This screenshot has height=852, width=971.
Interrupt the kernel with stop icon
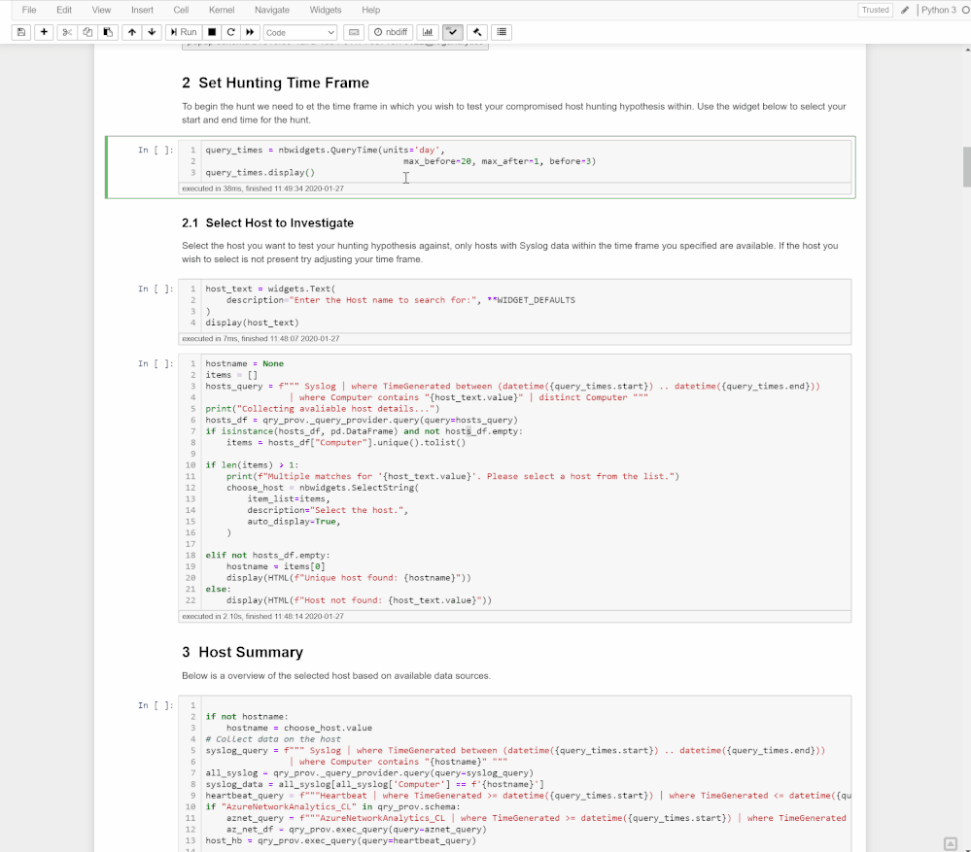tap(212, 32)
